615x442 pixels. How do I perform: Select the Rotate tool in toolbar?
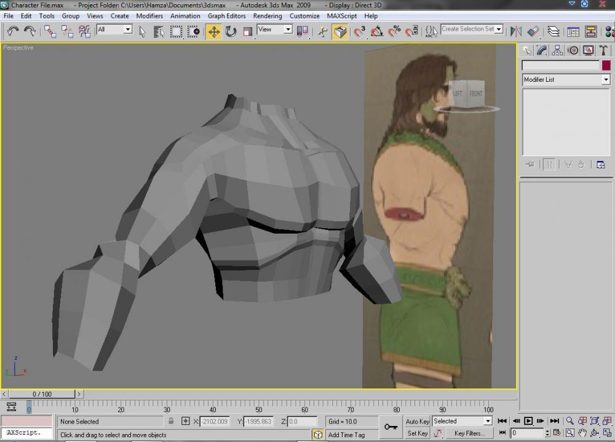[x=231, y=31]
